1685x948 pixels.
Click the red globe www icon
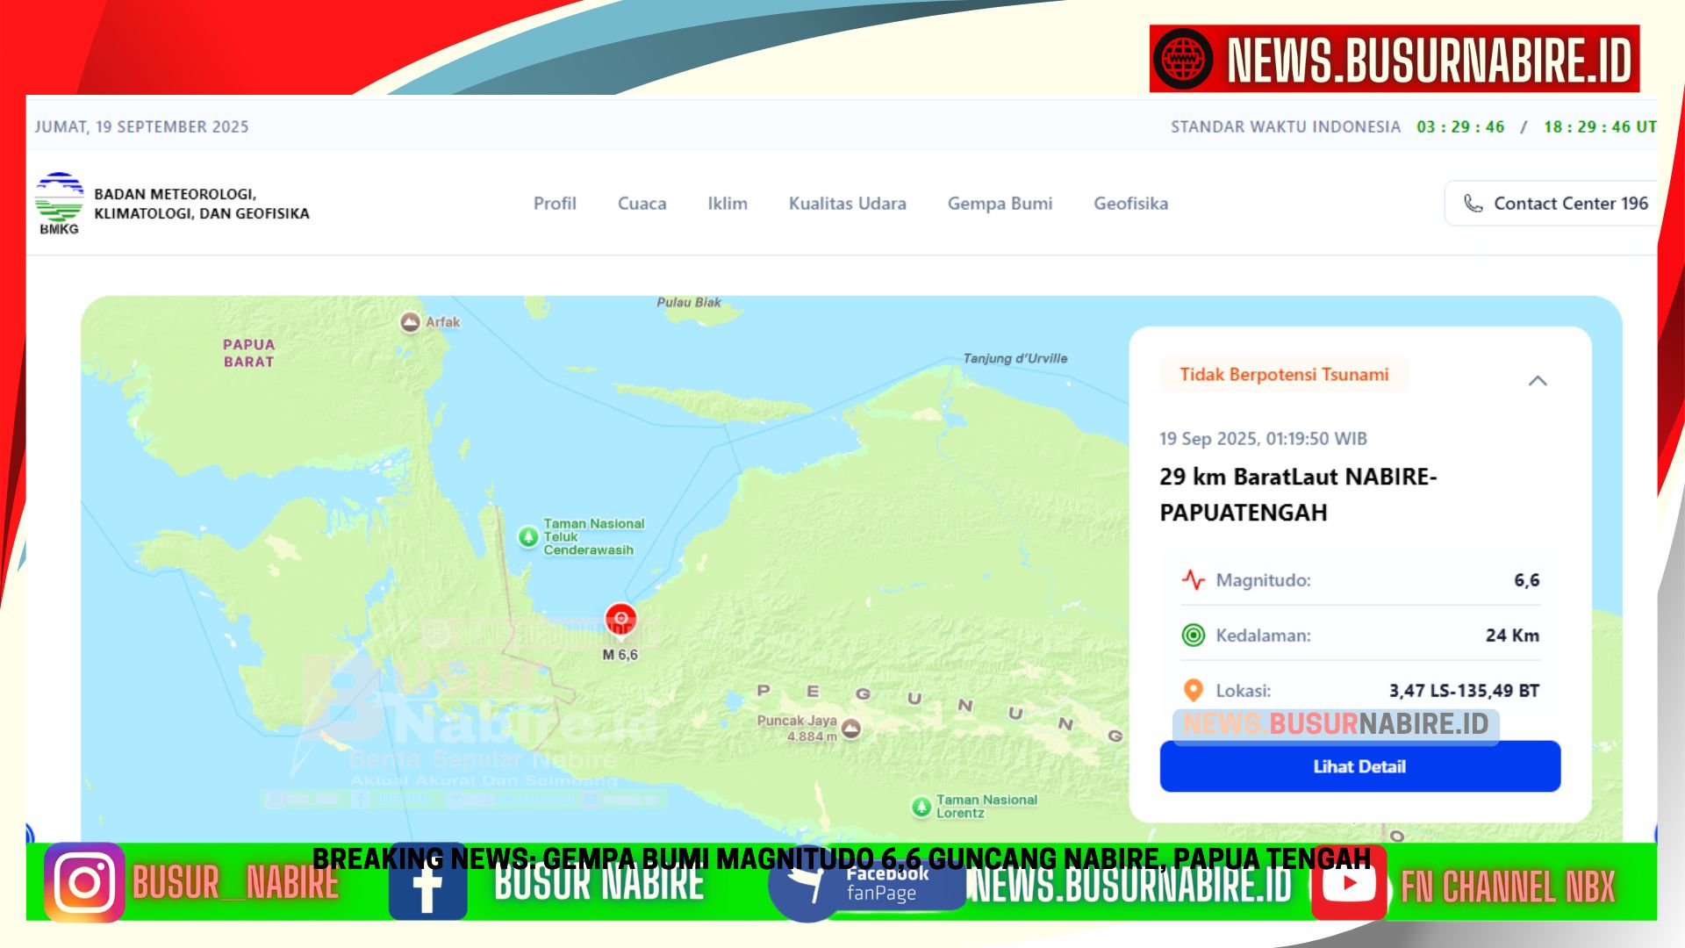(x=1183, y=59)
